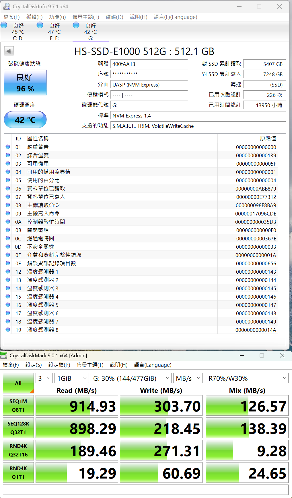The image size is (292, 498).
Task: Click the previous disk arrow button
Action: click(x=9, y=51)
